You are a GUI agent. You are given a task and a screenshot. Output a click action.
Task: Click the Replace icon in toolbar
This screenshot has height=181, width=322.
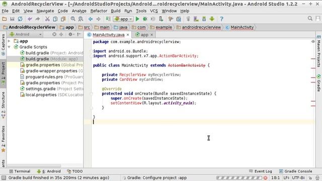pyautogui.click(x=80, y=19)
